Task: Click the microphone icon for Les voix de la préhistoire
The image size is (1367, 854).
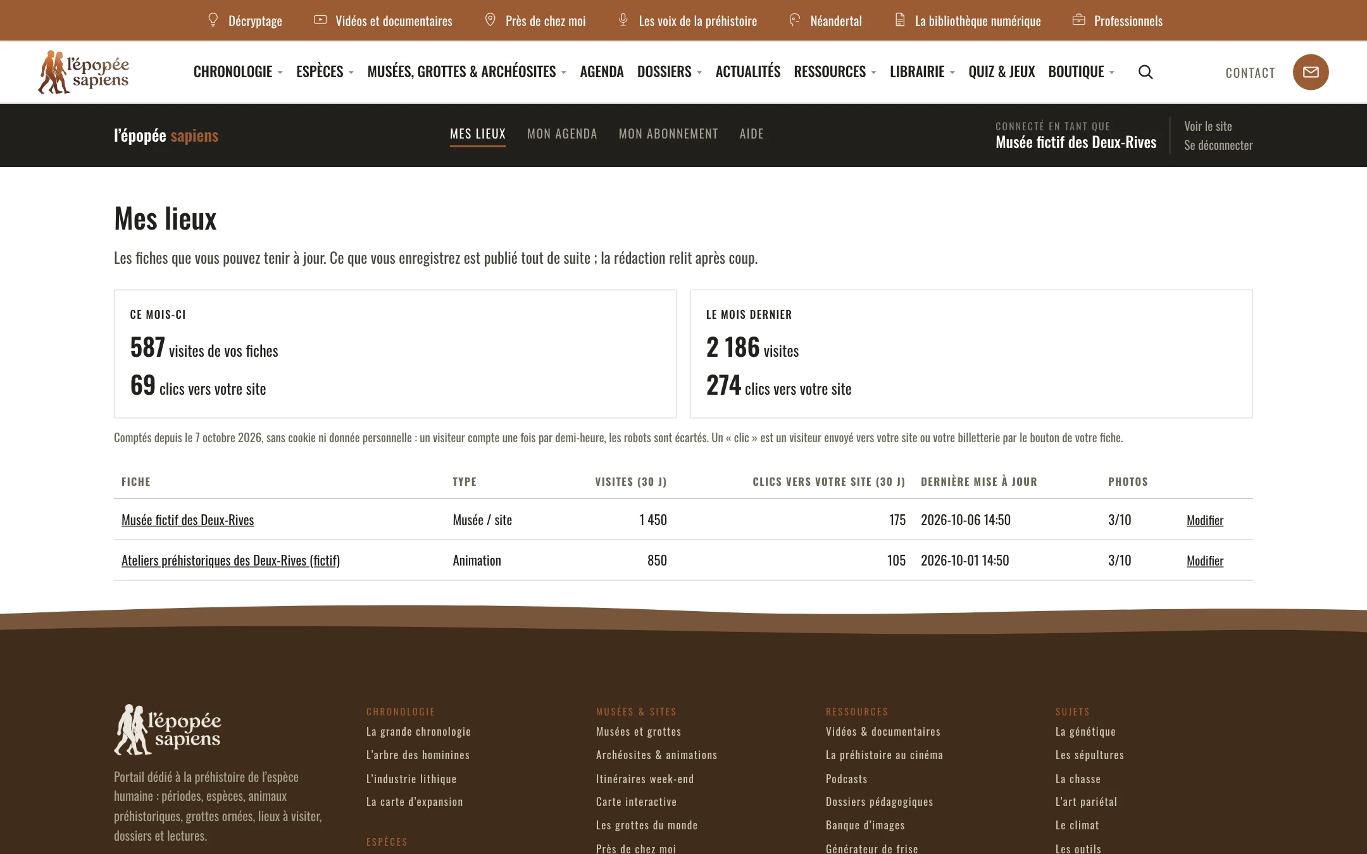Action: 623,20
